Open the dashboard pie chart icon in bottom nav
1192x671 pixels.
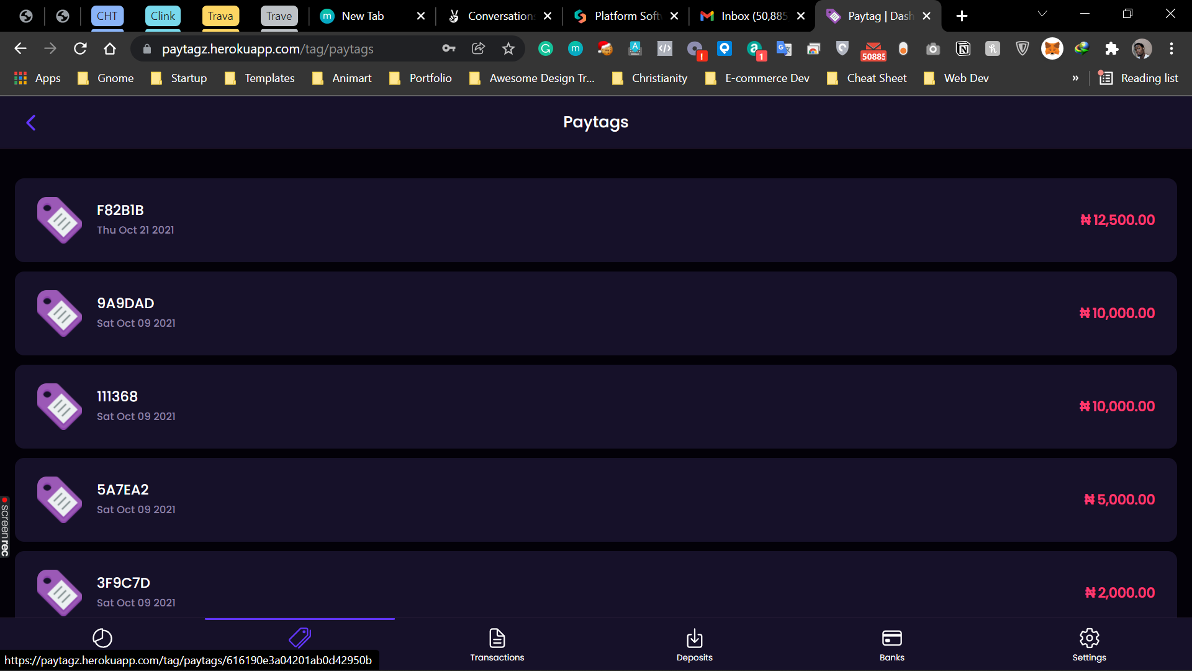(102, 638)
